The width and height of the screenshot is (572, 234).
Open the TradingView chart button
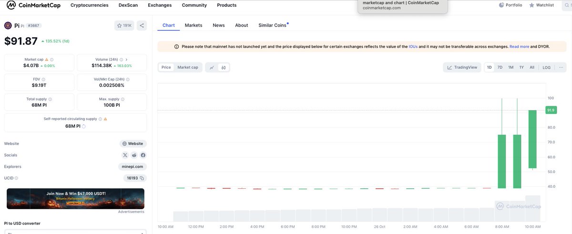[462, 67]
